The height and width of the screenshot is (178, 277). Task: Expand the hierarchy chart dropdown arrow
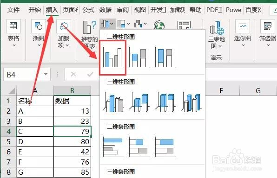(129, 24)
